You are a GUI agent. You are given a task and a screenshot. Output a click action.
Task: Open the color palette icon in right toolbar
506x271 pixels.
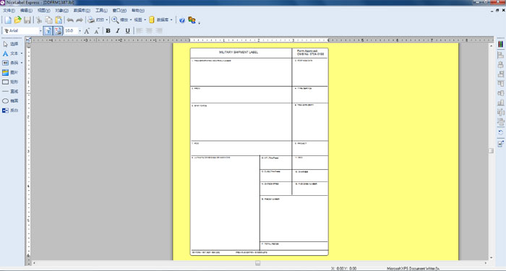click(500, 44)
